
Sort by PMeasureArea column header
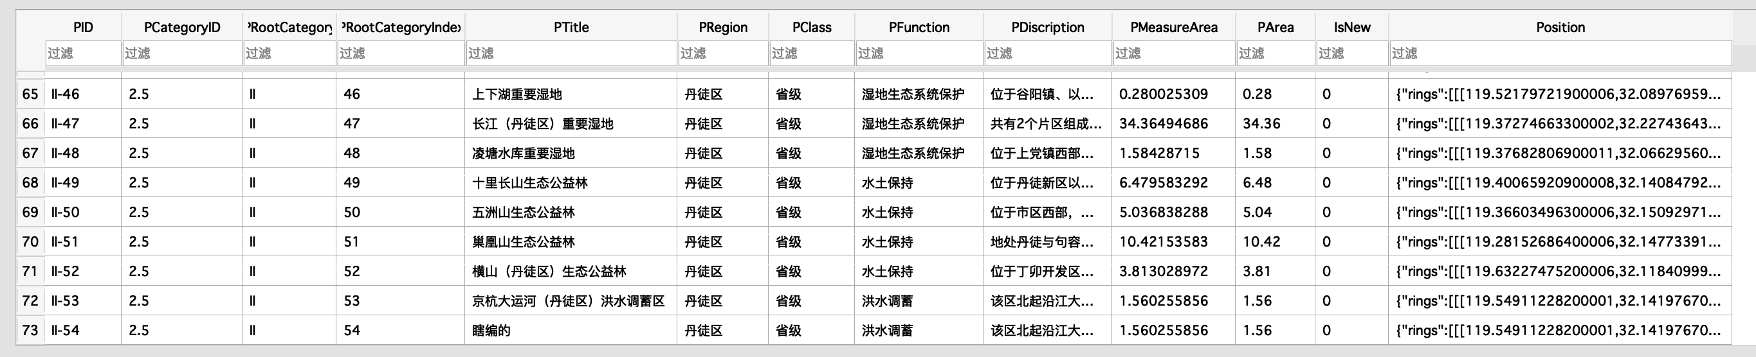[x=1173, y=27]
